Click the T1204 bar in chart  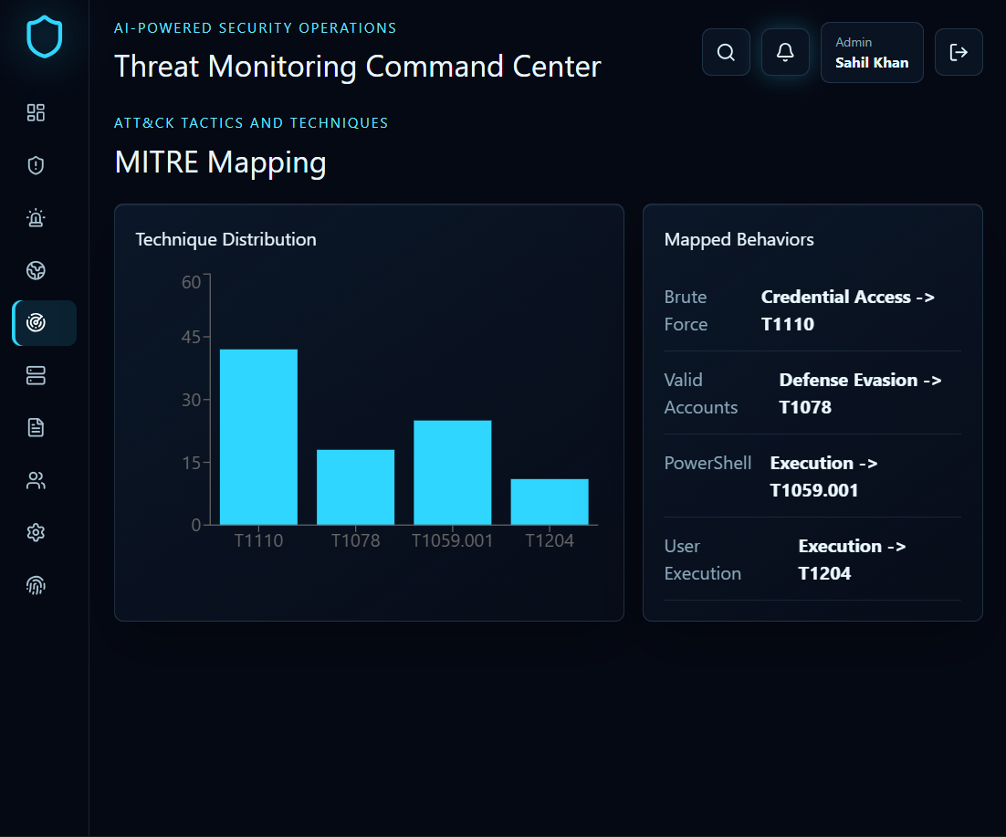tap(550, 501)
